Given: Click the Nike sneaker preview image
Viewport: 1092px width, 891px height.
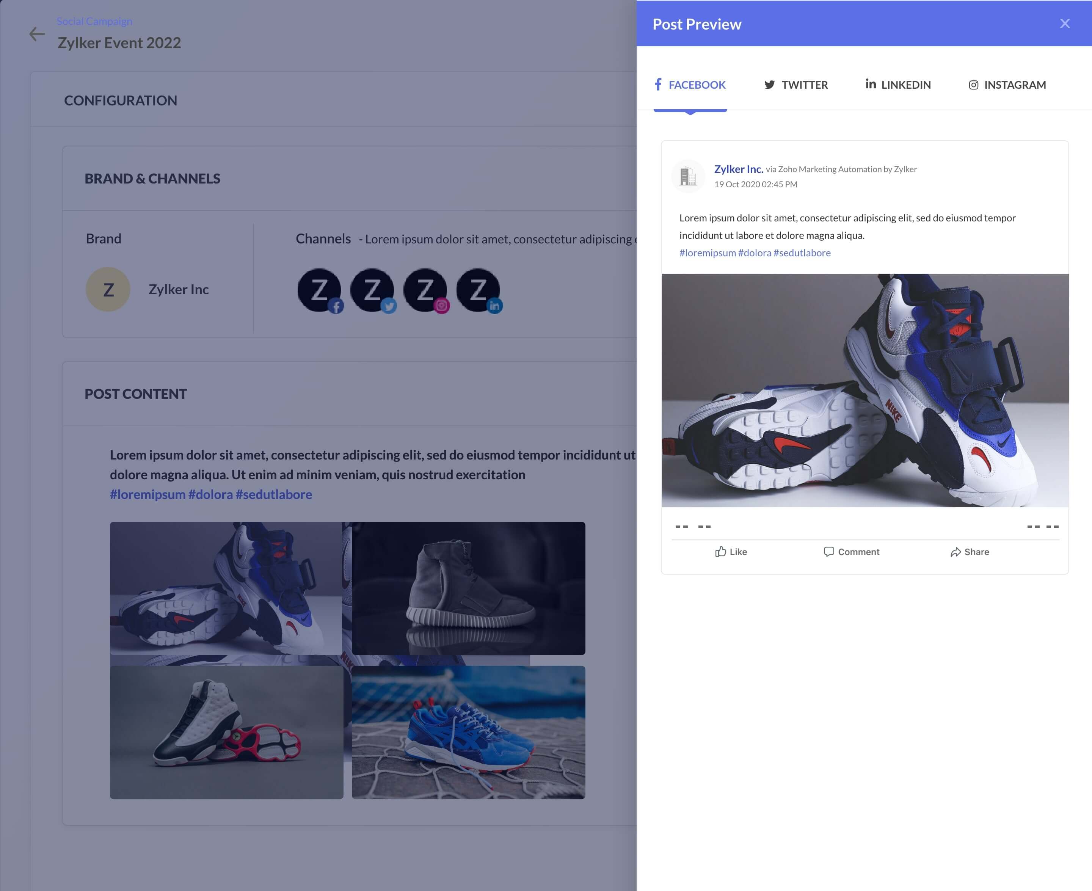Looking at the screenshot, I should (865, 390).
